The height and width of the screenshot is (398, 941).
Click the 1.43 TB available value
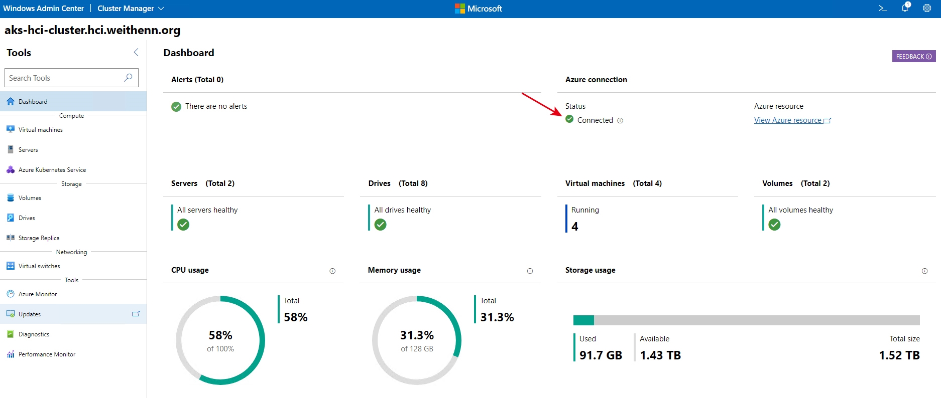660,355
